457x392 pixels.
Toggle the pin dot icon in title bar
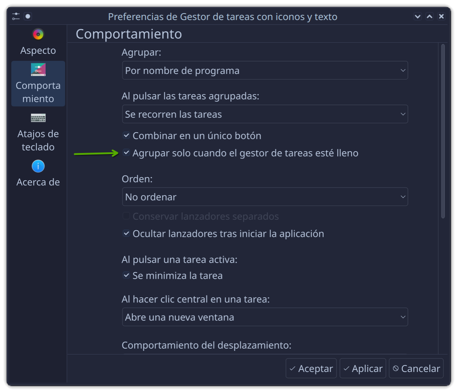click(28, 16)
